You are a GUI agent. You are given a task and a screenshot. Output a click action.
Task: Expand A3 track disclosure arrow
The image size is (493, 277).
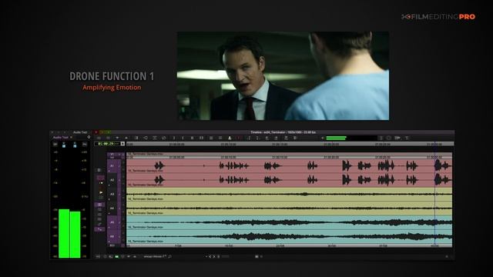[109, 199]
